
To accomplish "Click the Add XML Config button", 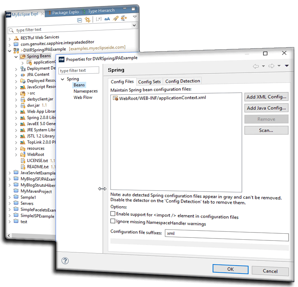I will [x=266, y=97].
